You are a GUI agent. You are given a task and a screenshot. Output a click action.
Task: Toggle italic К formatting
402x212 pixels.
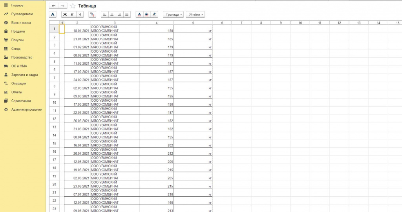tap(72, 15)
